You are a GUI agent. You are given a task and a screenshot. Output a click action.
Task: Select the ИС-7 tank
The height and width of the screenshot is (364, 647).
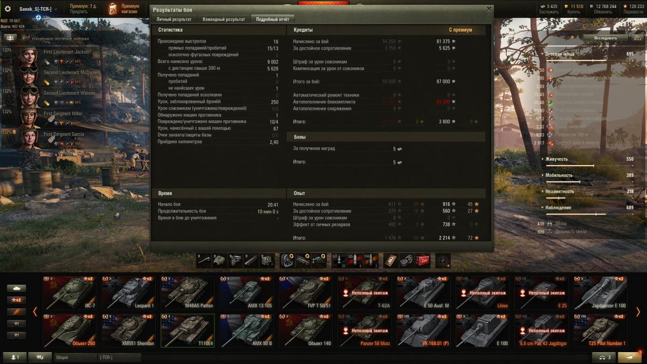pos(70,293)
